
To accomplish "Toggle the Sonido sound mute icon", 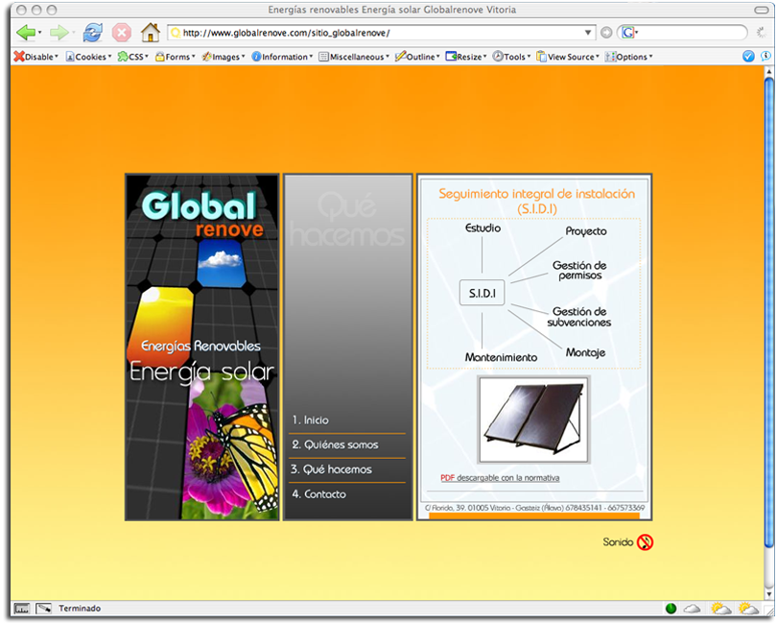I will (x=645, y=542).
